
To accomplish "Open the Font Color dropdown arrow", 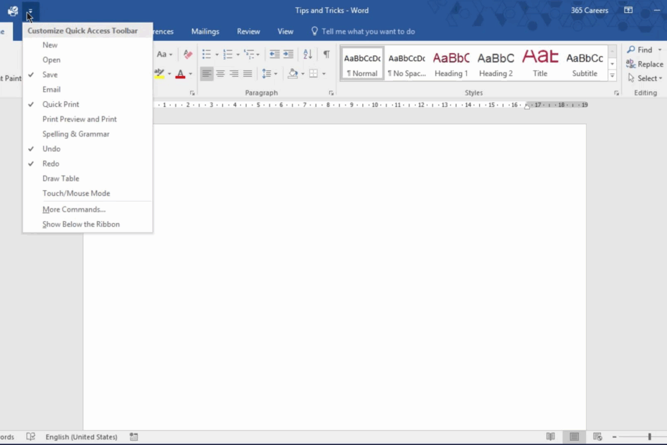I will coord(191,74).
